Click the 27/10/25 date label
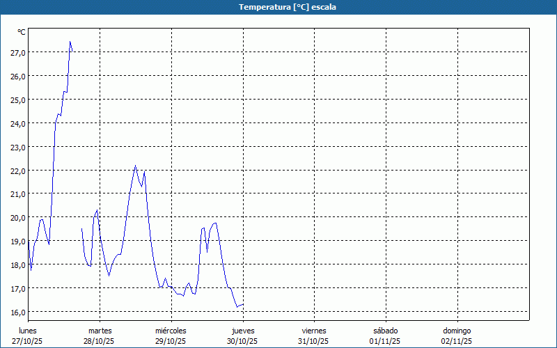557x348 pixels. pyautogui.click(x=28, y=341)
